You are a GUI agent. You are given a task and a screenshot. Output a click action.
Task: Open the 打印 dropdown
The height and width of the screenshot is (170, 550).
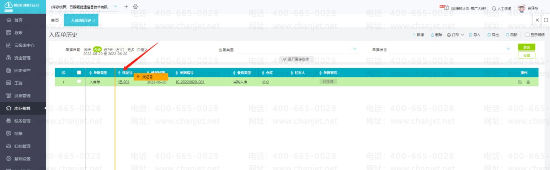[455, 35]
